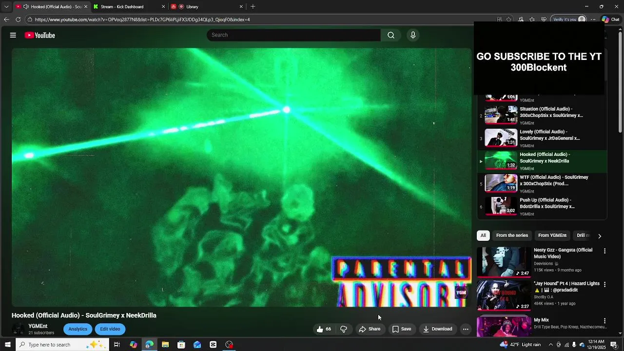Visit the YGMEnt channel name link

click(38, 326)
